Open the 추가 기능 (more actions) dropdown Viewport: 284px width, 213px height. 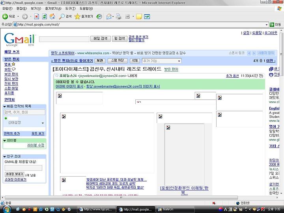tap(162, 61)
